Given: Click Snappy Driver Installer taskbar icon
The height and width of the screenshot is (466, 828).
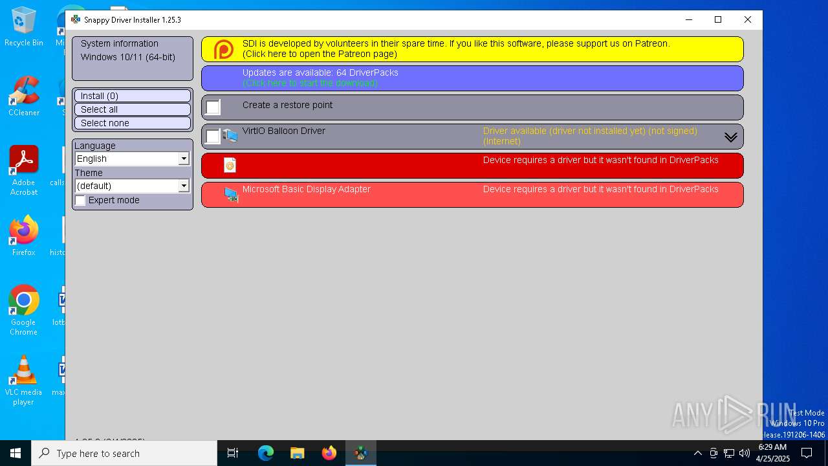Looking at the screenshot, I should (x=361, y=453).
